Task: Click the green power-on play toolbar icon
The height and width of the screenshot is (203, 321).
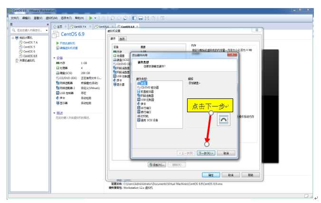Action: click(91, 18)
